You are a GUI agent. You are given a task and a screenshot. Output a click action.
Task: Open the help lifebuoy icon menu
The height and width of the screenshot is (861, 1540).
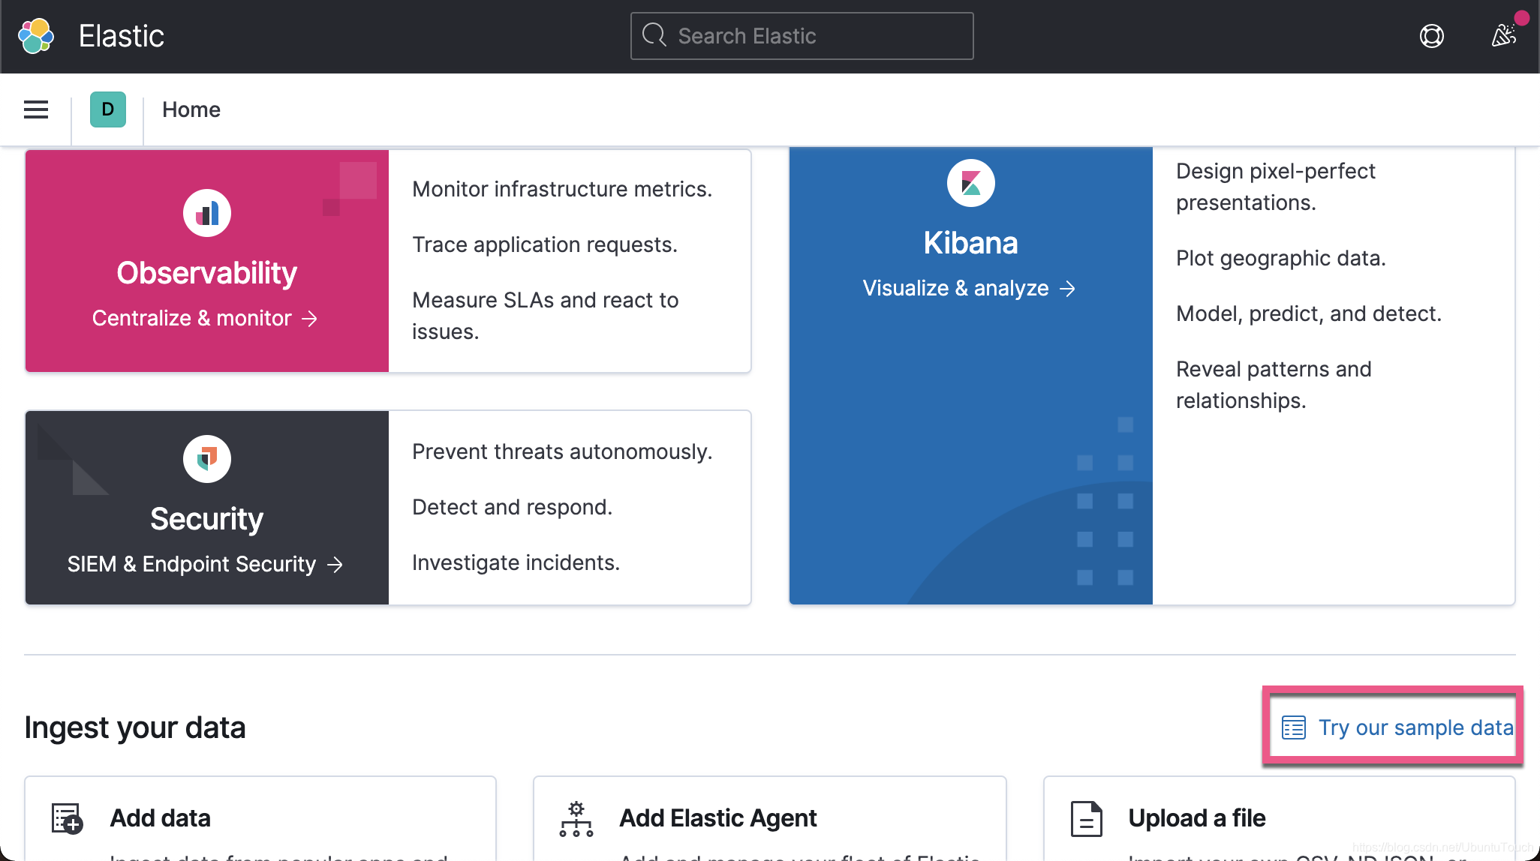1431,36
